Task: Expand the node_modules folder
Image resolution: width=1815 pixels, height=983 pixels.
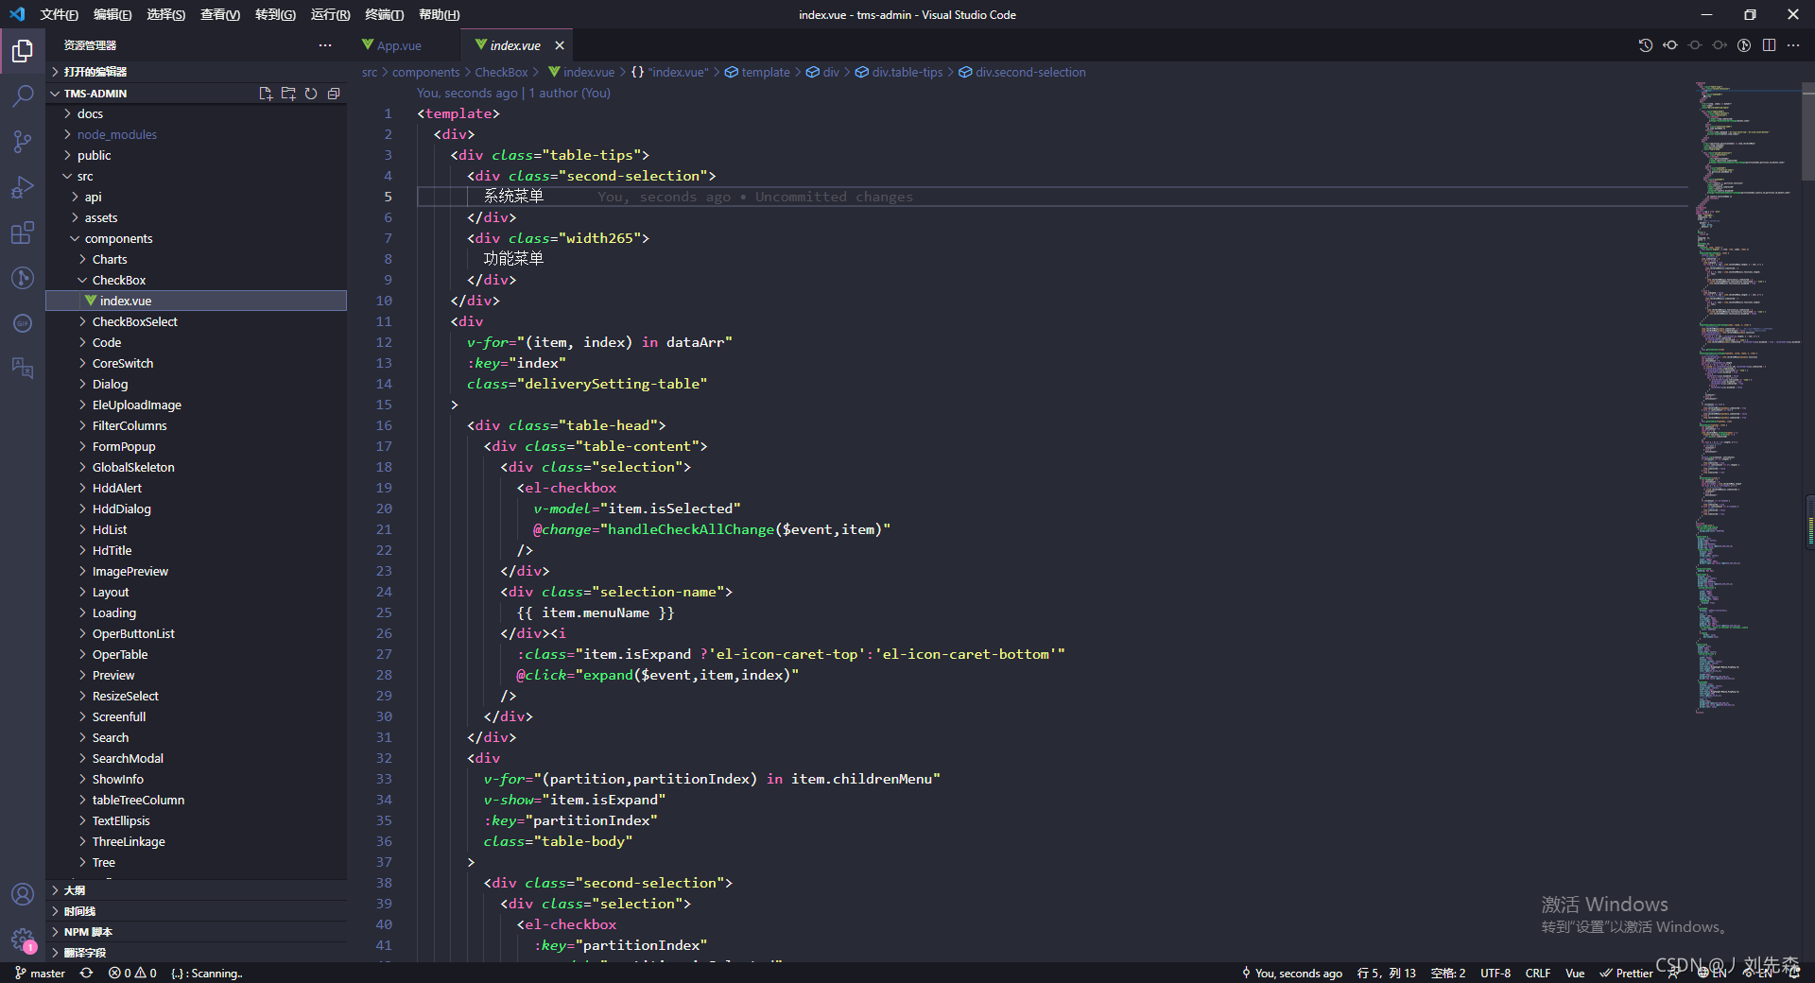Action: click(x=197, y=134)
